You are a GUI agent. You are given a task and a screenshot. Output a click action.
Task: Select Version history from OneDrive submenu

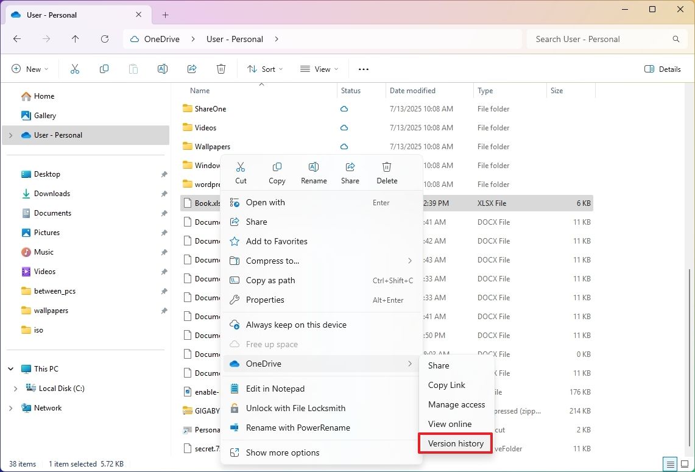455,443
